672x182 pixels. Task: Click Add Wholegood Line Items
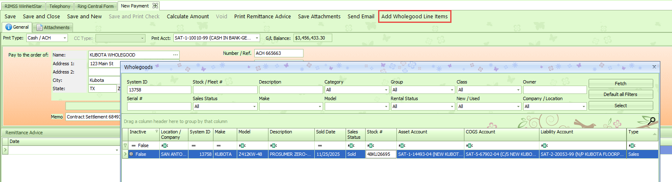414,17
